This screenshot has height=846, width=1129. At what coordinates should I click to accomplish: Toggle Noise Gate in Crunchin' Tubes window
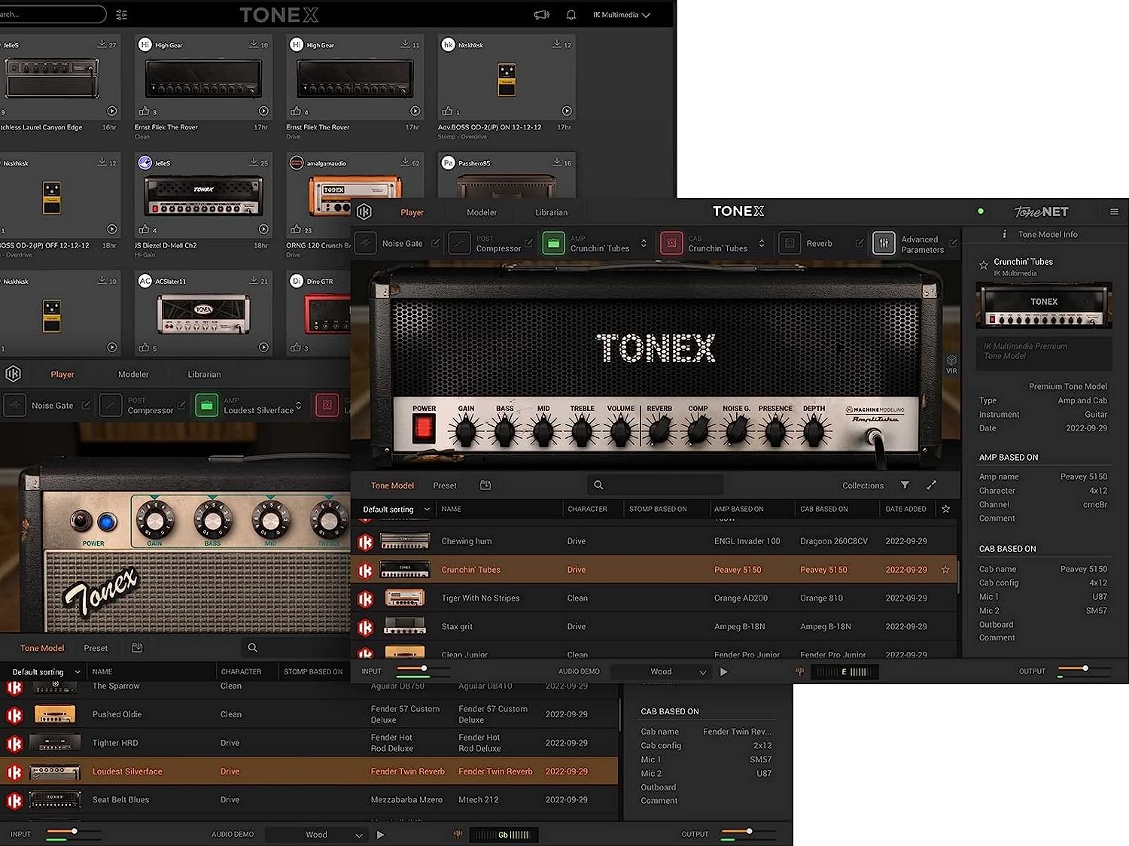(x=366, y=243)
